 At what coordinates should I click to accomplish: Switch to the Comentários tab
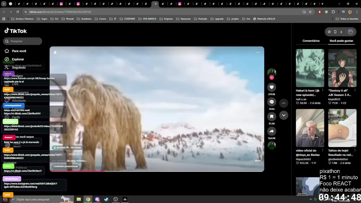(311, 41)
